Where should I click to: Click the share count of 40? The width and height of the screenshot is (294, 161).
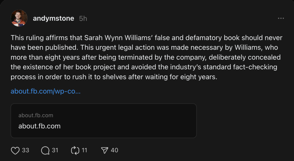coord(114,150)
